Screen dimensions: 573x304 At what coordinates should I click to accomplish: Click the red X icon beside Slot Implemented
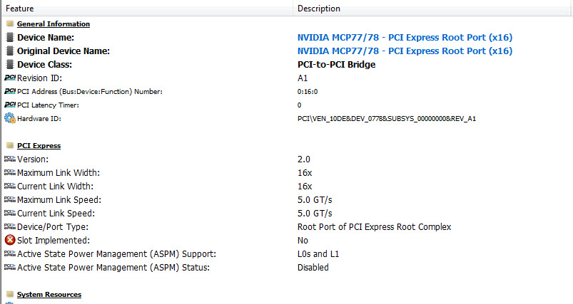coord(10,240)
